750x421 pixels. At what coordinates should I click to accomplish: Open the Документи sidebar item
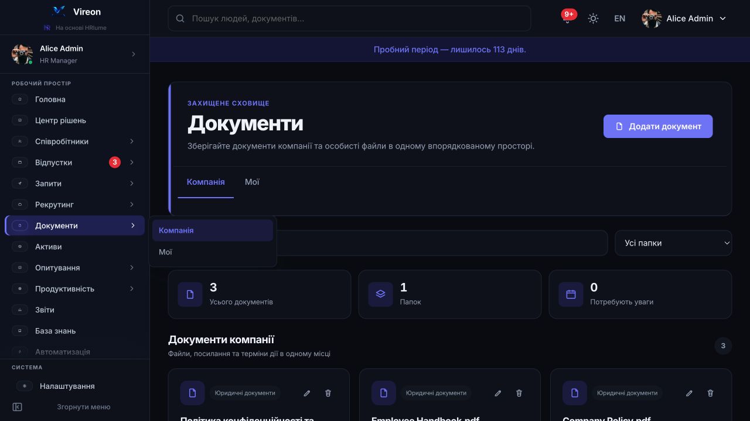click(x=74, y=226)
